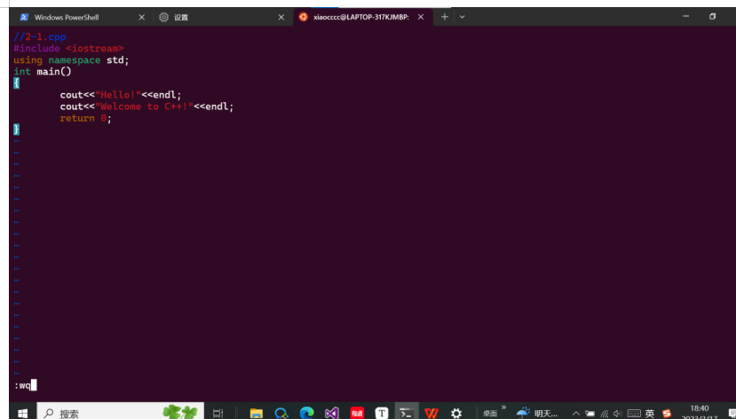Open File Explorer from the taskbar
Viewport: 736px width, 419px height.
tap(257, 414)
